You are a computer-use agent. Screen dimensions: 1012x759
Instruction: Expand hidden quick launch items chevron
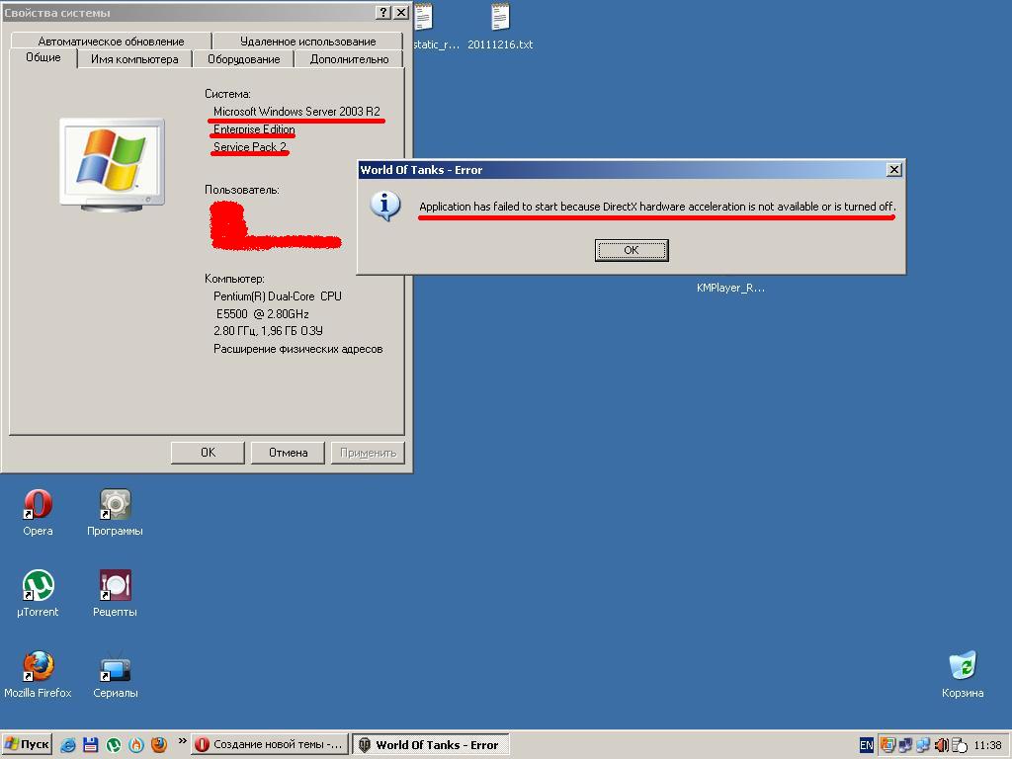click(182, 741)
